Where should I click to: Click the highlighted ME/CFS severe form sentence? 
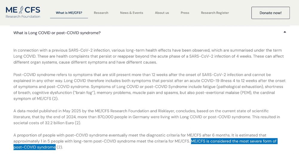[145, 144]
